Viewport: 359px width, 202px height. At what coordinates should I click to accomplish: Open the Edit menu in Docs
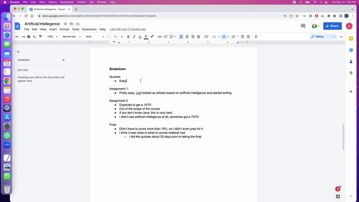34,29
